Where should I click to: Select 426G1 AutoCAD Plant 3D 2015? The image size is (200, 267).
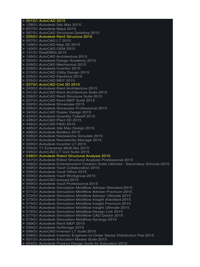(x=54, y=120)
